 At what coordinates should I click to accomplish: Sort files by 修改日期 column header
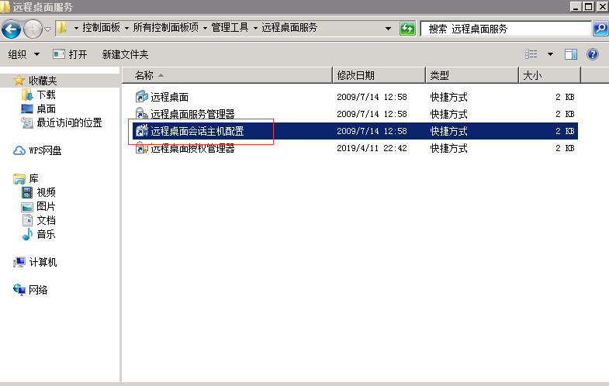pyautogui.click(x=356, y=75)
